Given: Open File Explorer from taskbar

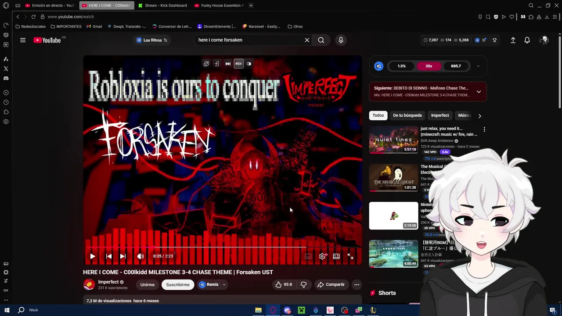Looking at the screenshot, I should 258,310.
